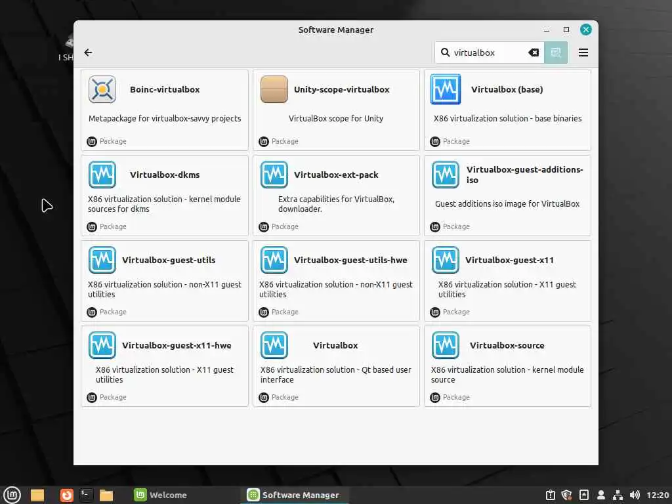This screenshot has width=672, height=504.
Task: Click Package label on Virtualbox-ext-pack card
Action: tap(285, 226)
